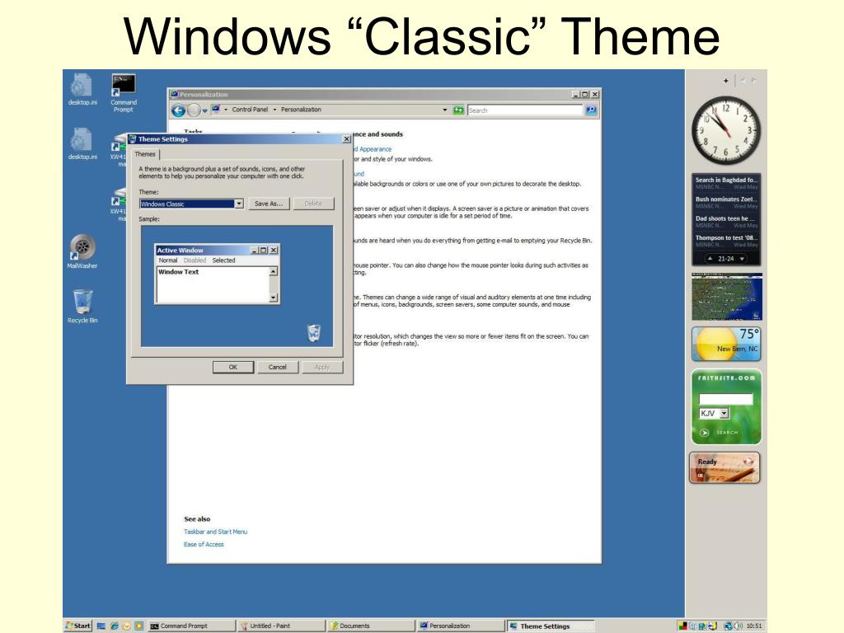Select the Themes tab in Theme Settings
Image resolution: width=844 pixels, height=633 pixels.
tap(145, 154)
